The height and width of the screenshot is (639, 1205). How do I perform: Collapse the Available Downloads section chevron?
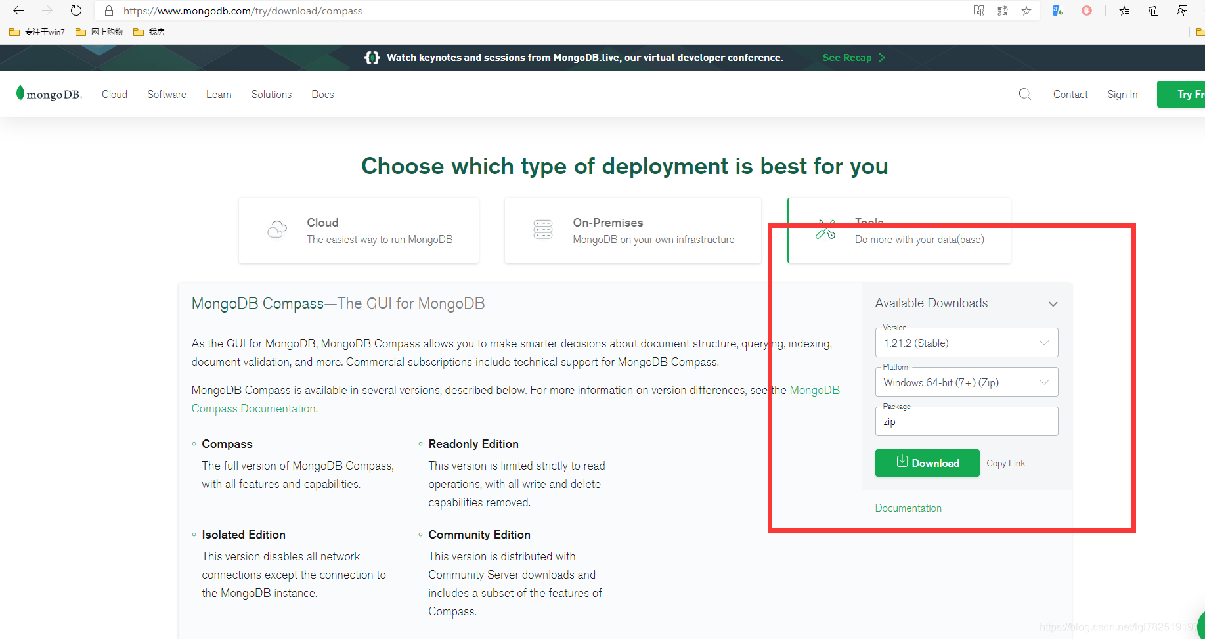(x=1053, y=304)
